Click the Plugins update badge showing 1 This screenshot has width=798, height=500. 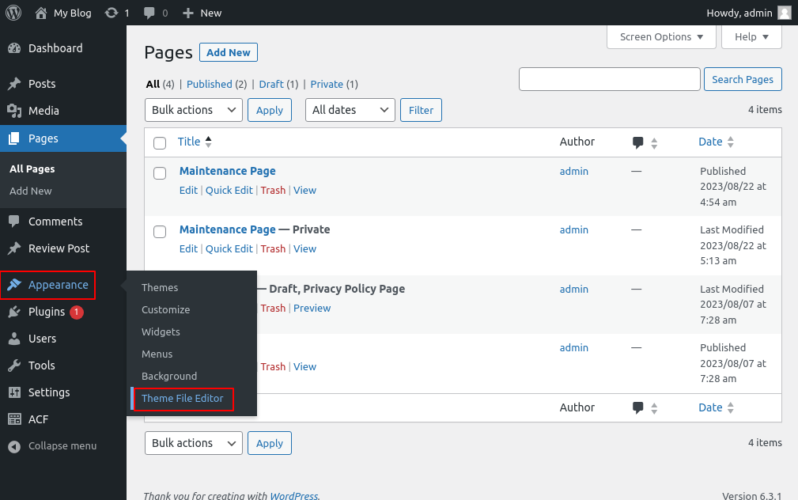(x=77, y=312)
